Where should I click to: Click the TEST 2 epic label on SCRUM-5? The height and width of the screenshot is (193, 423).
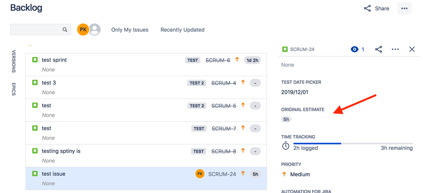pyautogui.click(x=196, y=106)
